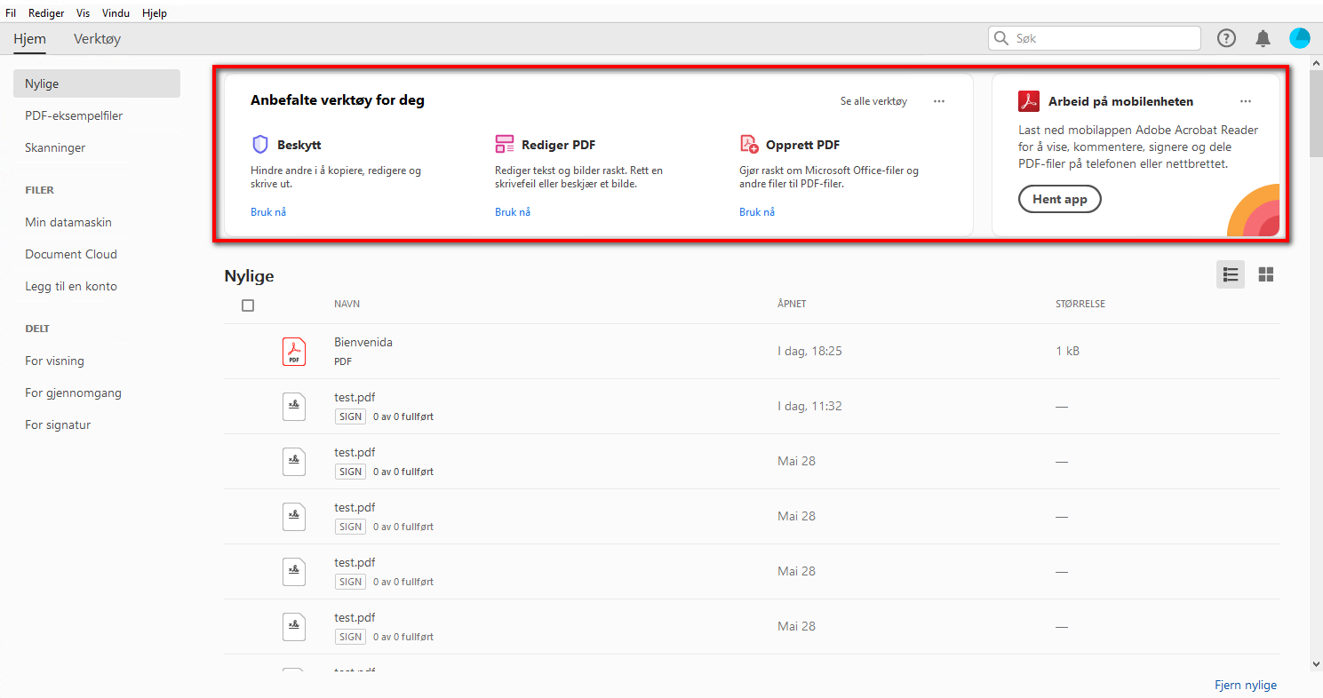The width and height of the screenshot is (1323, 698).
Task: Open the notifications bell
Action: [x=1263, y=38]
